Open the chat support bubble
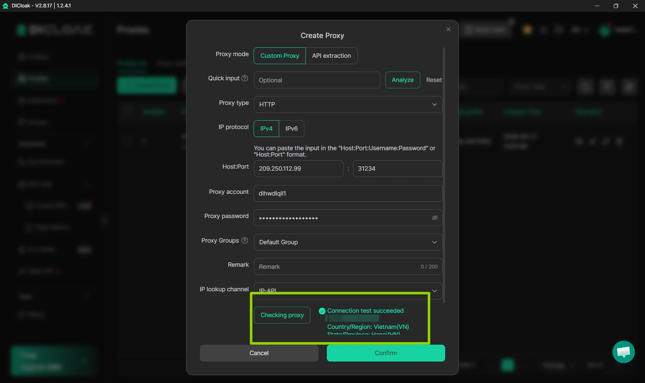The width and height of the screenshot is (645, 383). click(x=623, y=352)
